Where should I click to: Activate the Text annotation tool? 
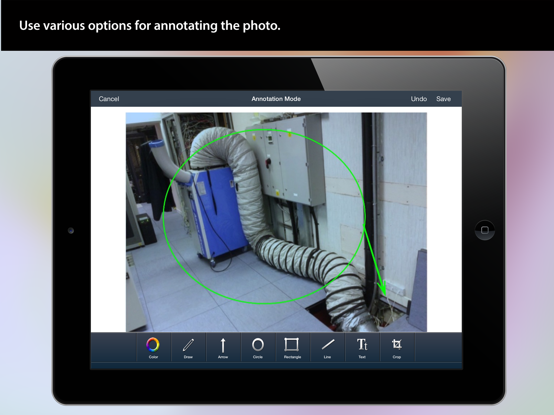pos(362,347)
